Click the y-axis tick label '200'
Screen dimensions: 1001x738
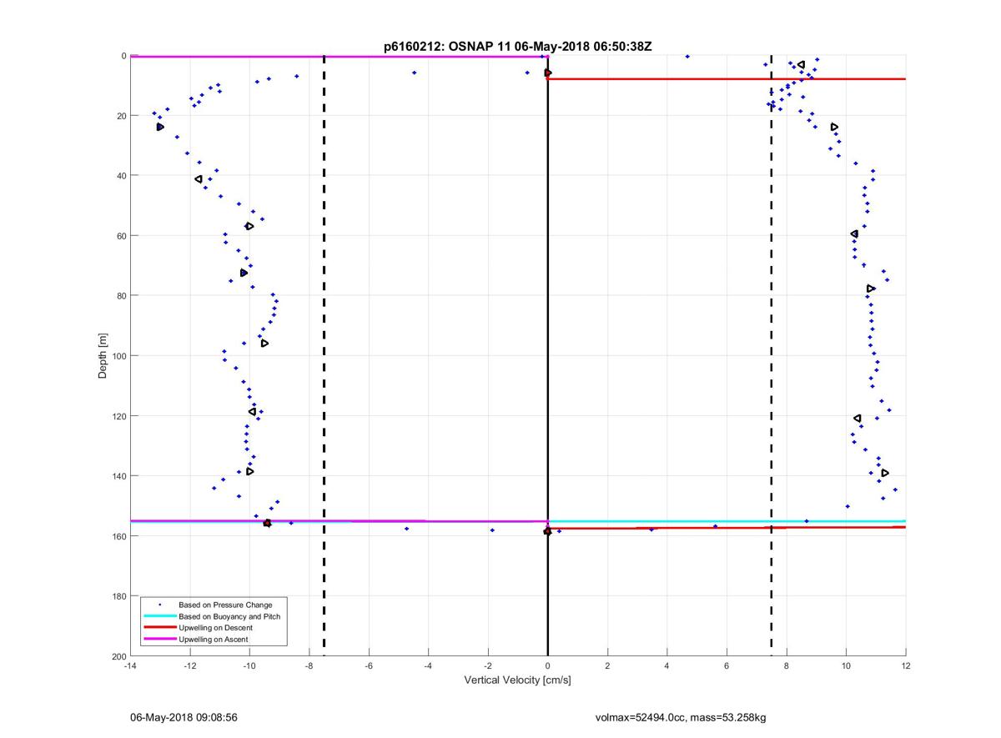(118, 656)
